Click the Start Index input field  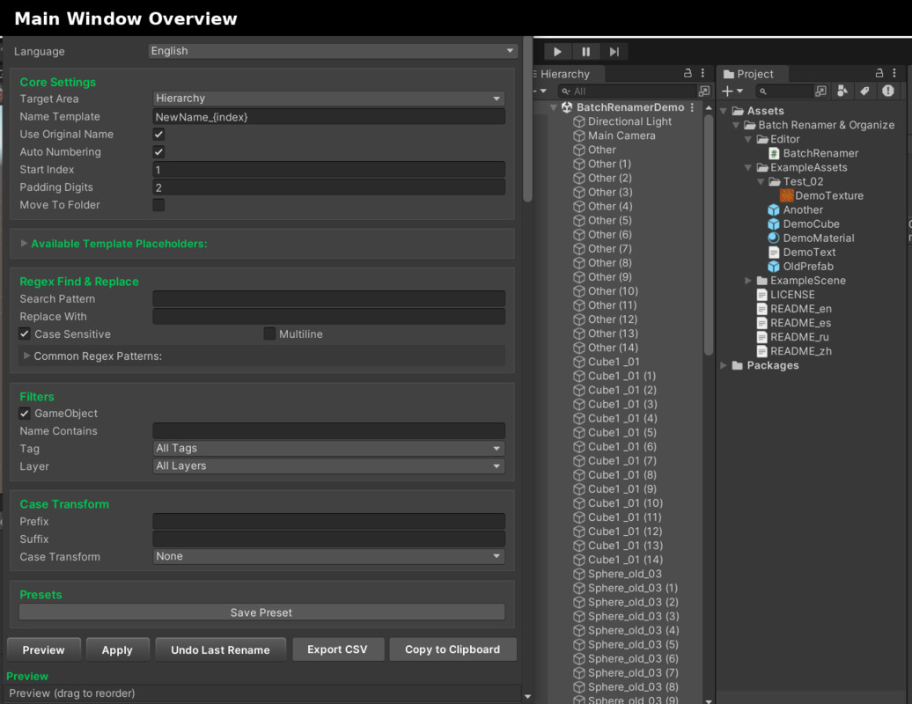(x=328, y=170)
